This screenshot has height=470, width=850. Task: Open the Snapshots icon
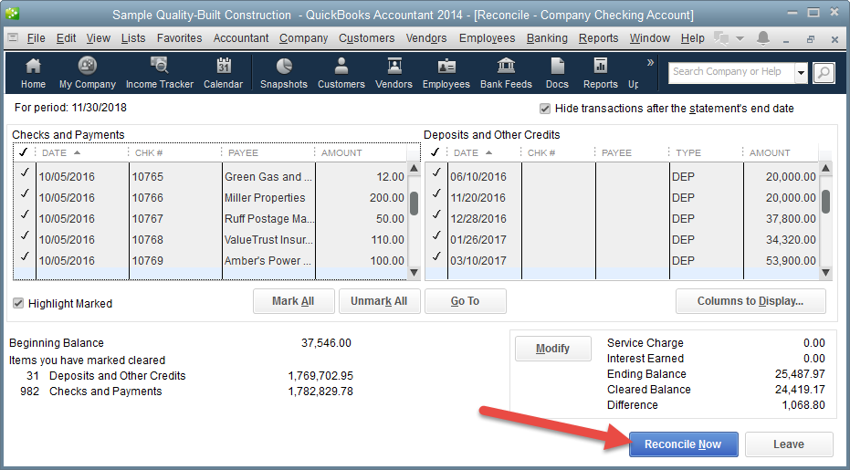(x=284, y=73)
